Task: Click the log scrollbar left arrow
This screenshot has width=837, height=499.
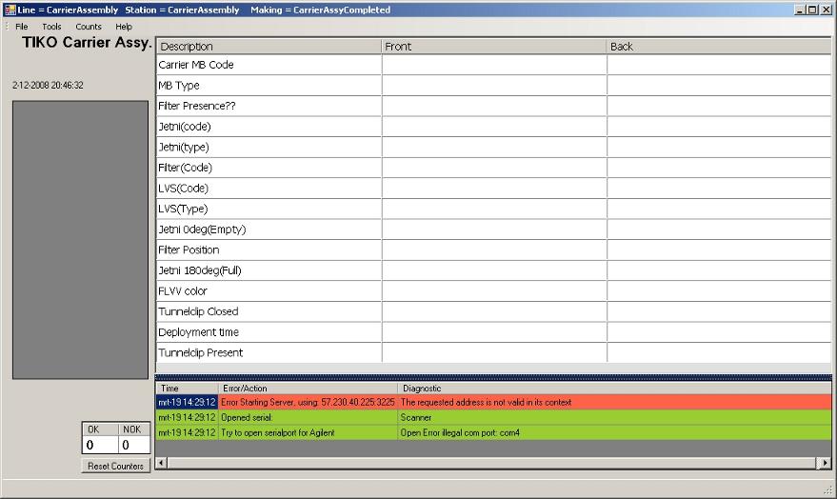Action: (x=162, y=463)
